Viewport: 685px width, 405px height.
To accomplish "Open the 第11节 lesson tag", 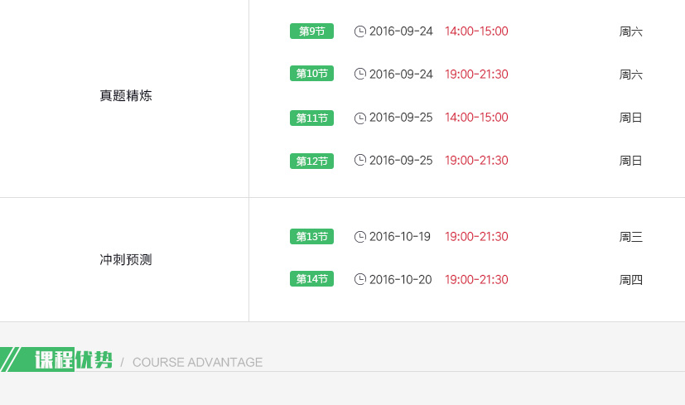I will point(311,118).
